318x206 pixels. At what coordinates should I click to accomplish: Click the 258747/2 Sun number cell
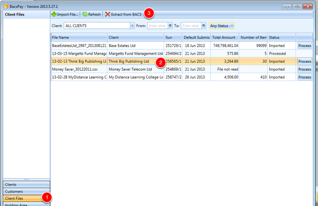pyautogui.click(x=173, y=77)
